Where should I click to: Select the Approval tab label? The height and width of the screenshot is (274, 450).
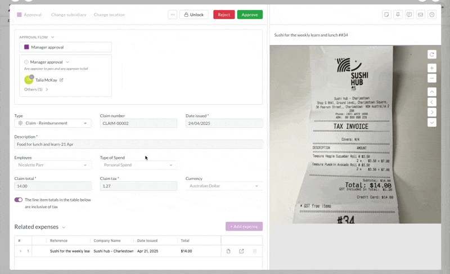[x=33, y=15]
